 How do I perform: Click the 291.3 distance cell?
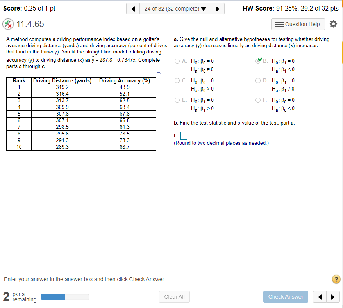63,141
